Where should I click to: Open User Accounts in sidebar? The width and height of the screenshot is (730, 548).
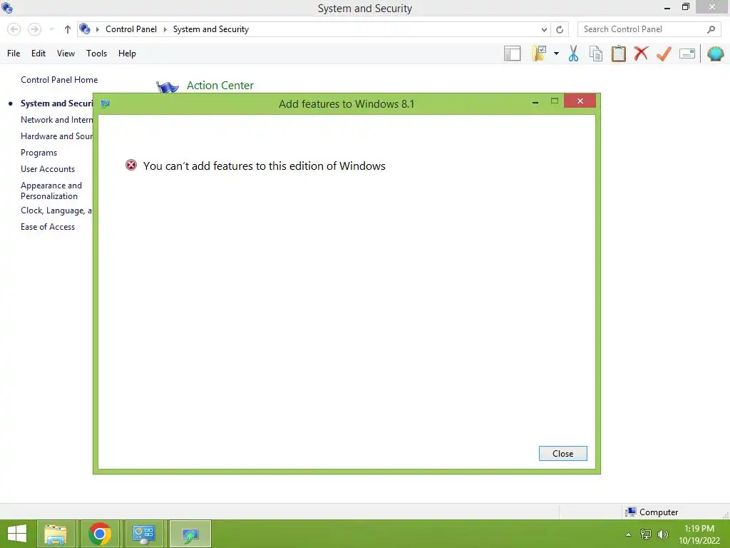[48, 169]
